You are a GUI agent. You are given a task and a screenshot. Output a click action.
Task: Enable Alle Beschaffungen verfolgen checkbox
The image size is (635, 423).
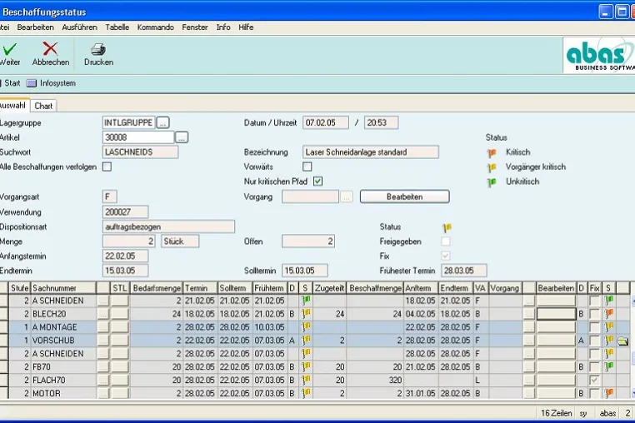pos(107,167)
